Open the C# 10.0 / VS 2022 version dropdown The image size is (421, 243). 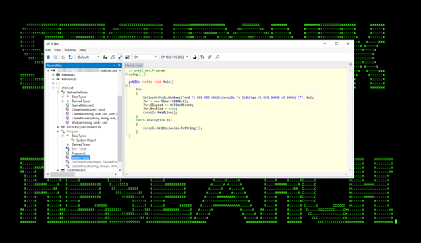pos(174,57)
